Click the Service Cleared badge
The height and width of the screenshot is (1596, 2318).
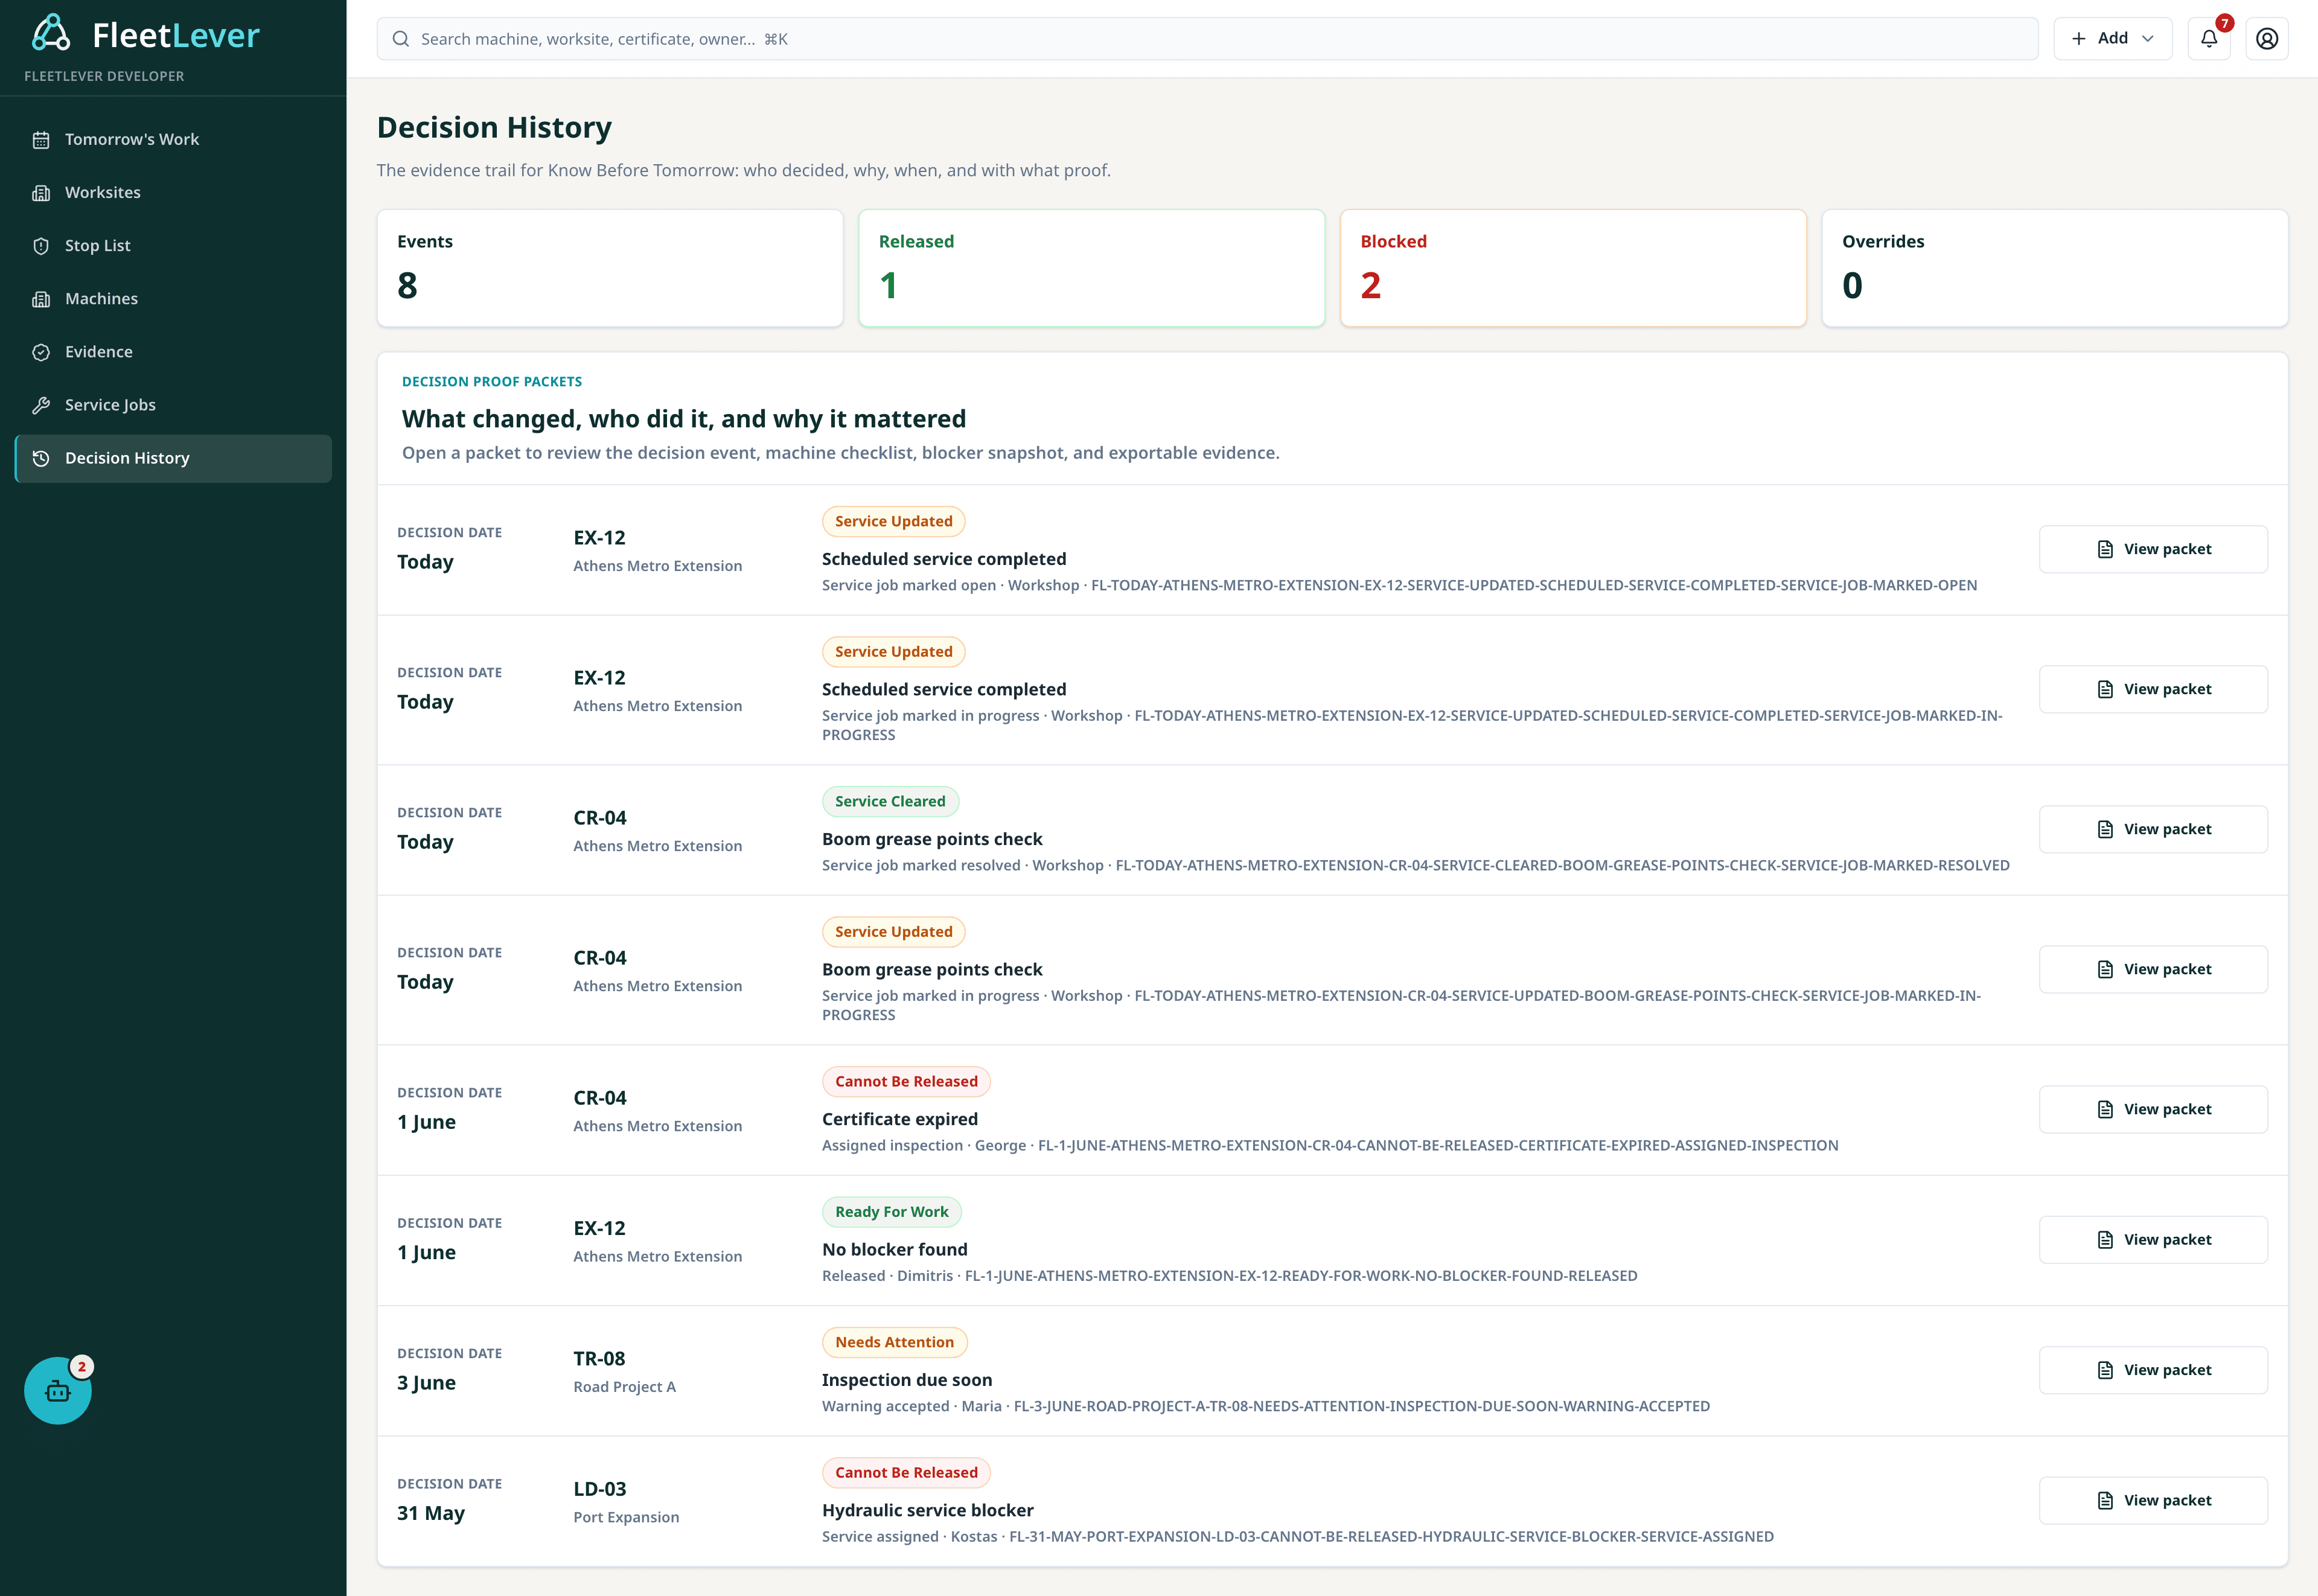(x=890, y=801)
